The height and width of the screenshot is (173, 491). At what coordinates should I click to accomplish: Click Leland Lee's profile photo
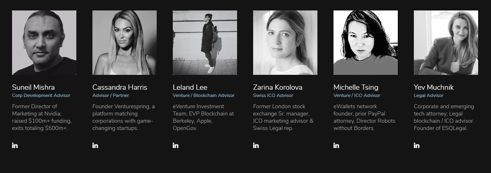coord(205,43)
